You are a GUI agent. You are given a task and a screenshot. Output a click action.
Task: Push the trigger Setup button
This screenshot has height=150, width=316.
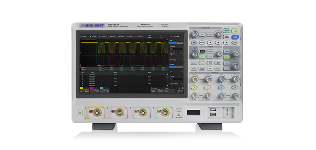coord(202,51)
